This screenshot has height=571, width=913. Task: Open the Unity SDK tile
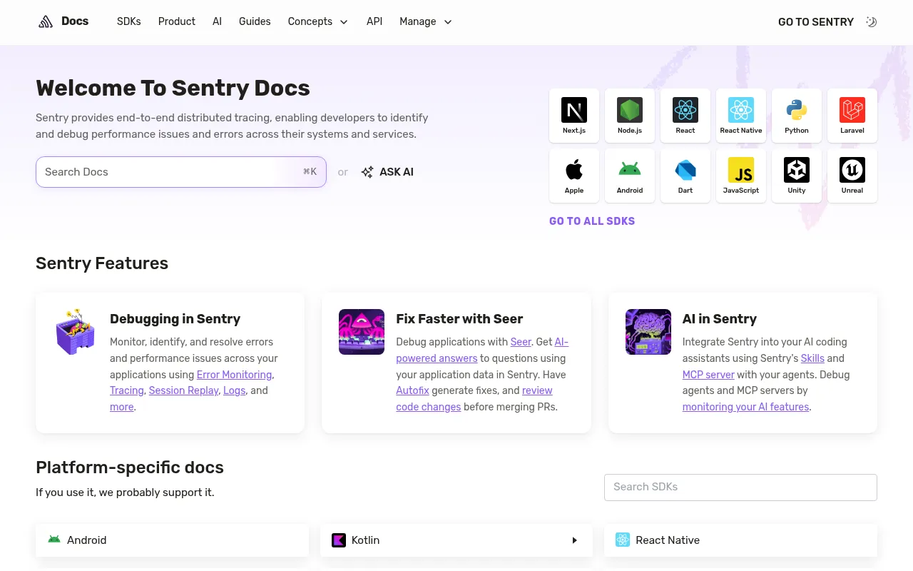pyautogui.click(x=797, y=176)
